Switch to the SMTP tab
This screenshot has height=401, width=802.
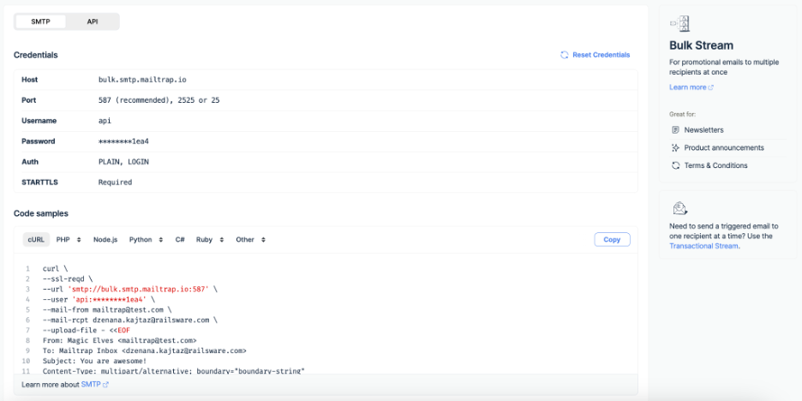click(40, 22)
